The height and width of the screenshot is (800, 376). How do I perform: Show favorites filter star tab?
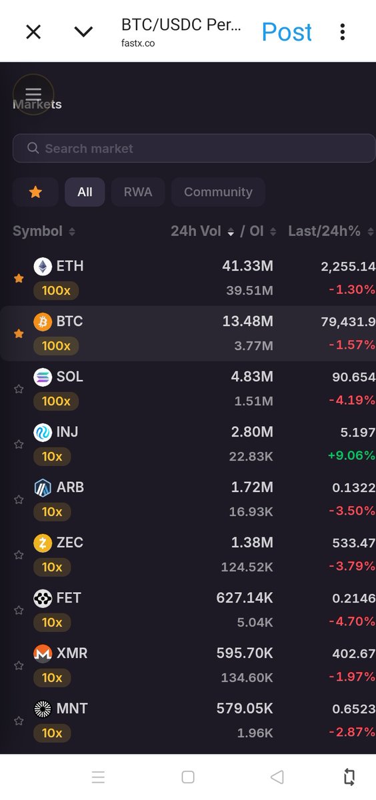(x=35, y=192)
